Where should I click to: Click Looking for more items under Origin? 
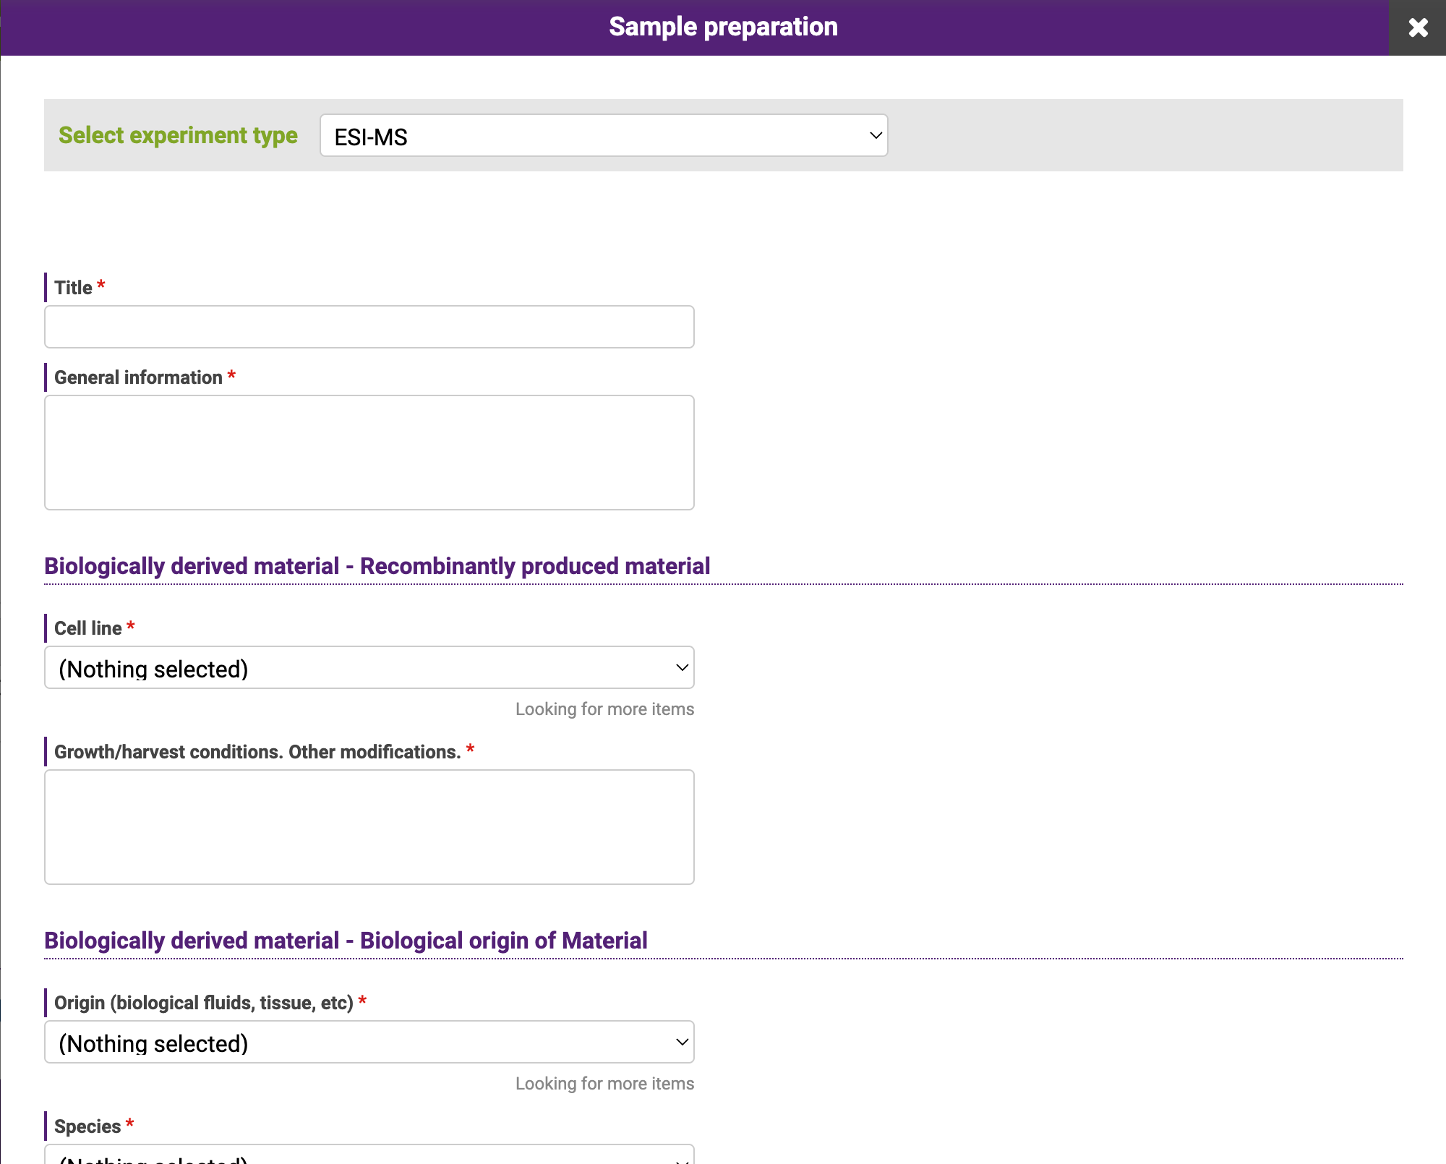click(x=604, y=1084)
